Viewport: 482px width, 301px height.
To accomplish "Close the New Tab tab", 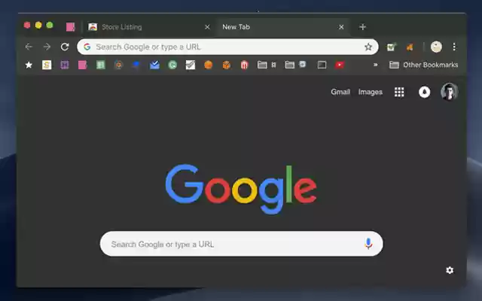I will 341,27.
